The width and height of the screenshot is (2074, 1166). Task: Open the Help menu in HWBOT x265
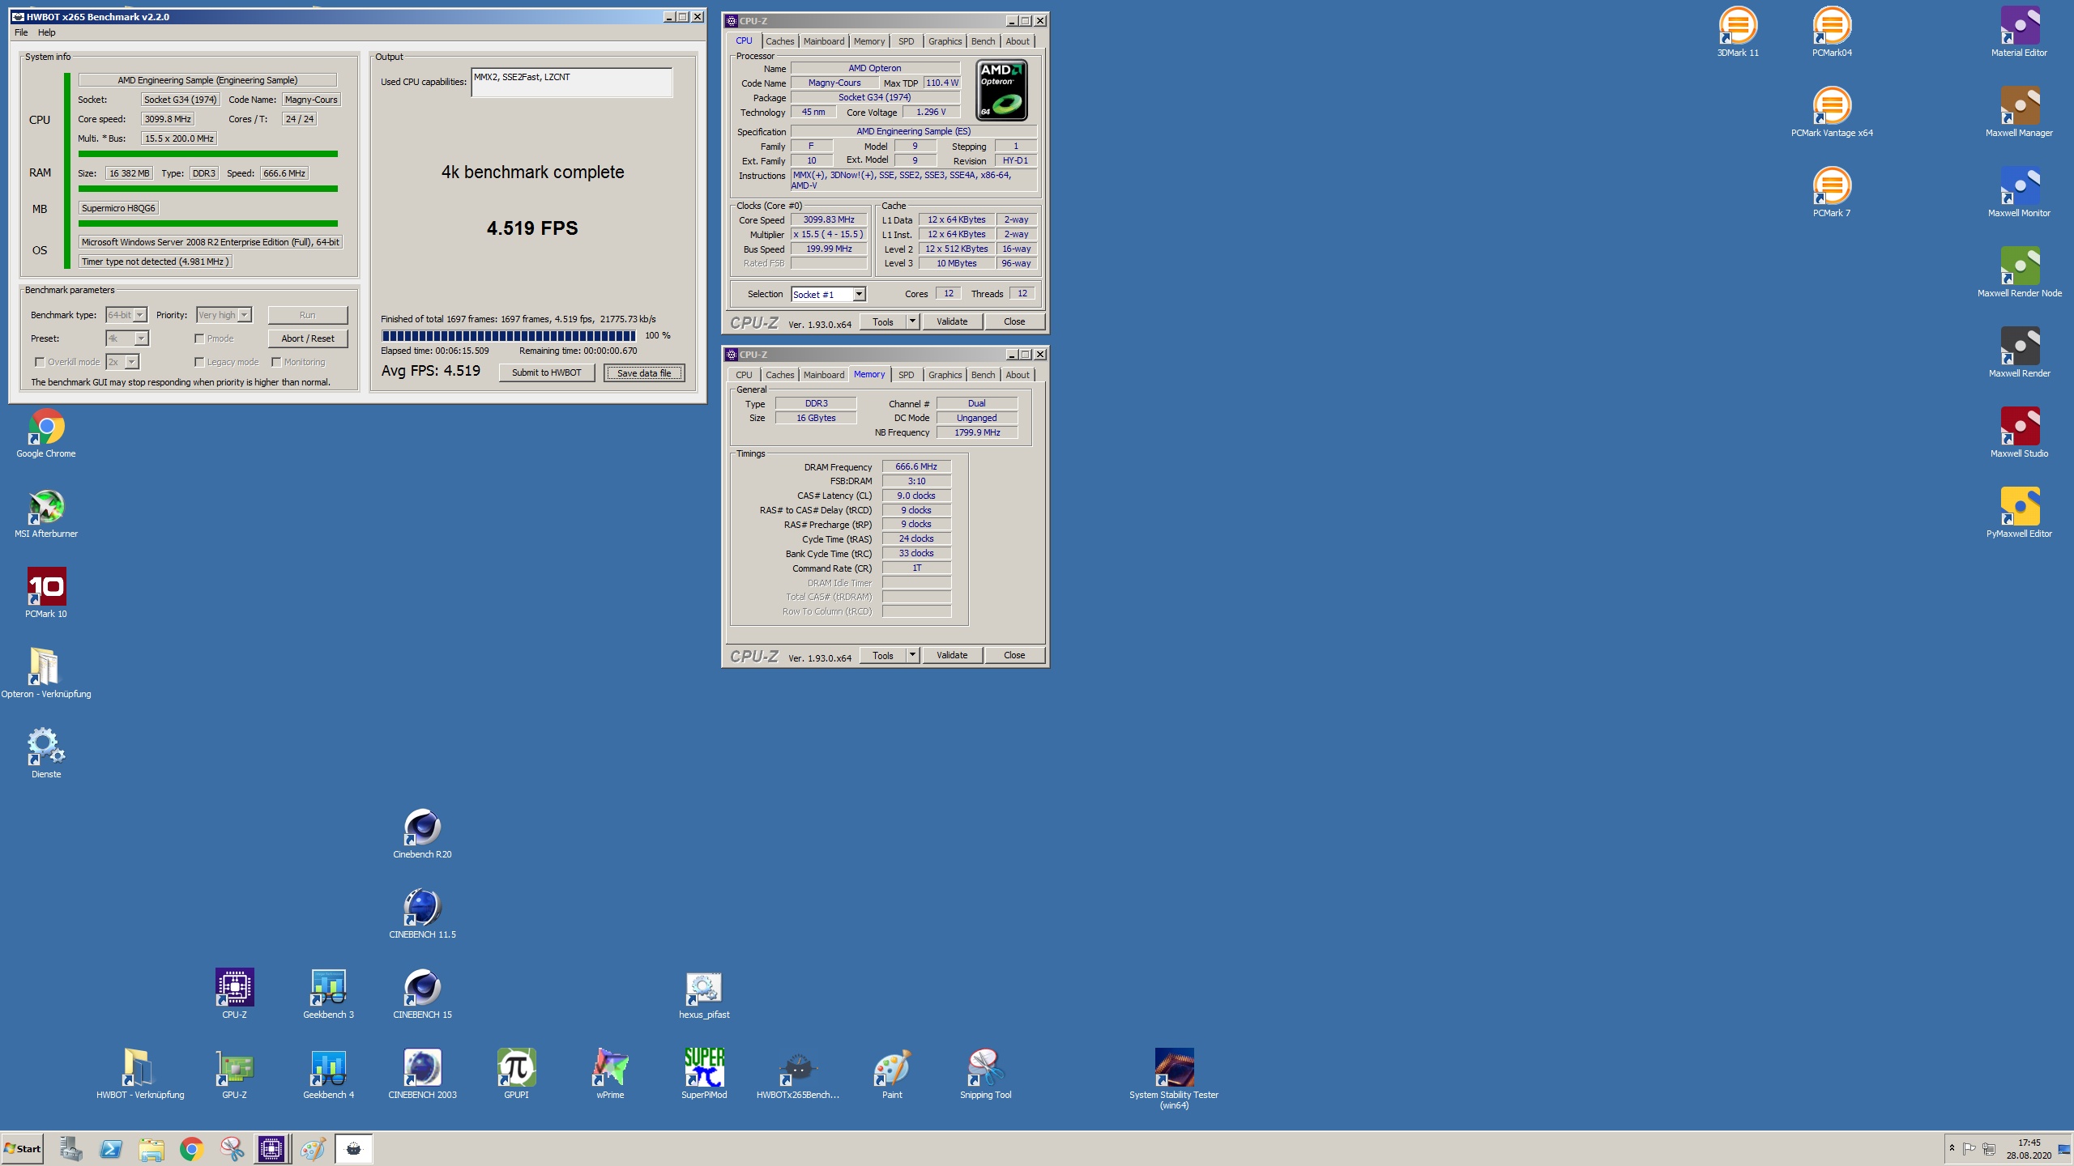click(47, 32)
